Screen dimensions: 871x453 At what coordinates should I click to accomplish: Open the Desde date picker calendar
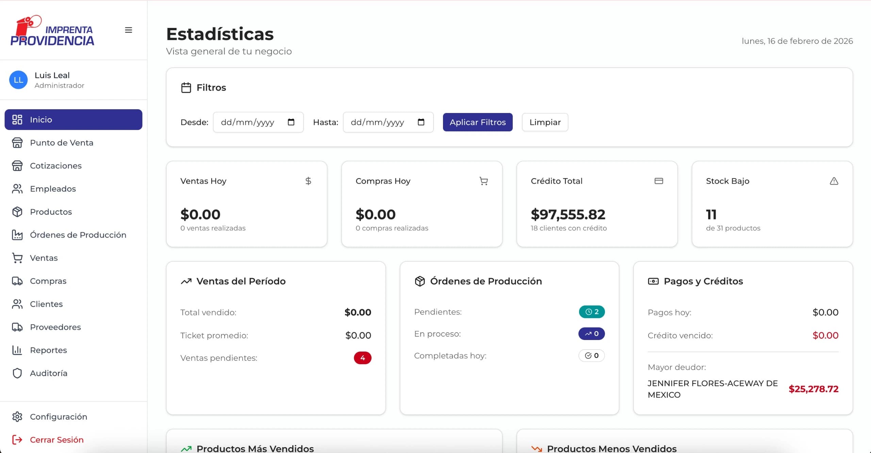click(292, 122)
